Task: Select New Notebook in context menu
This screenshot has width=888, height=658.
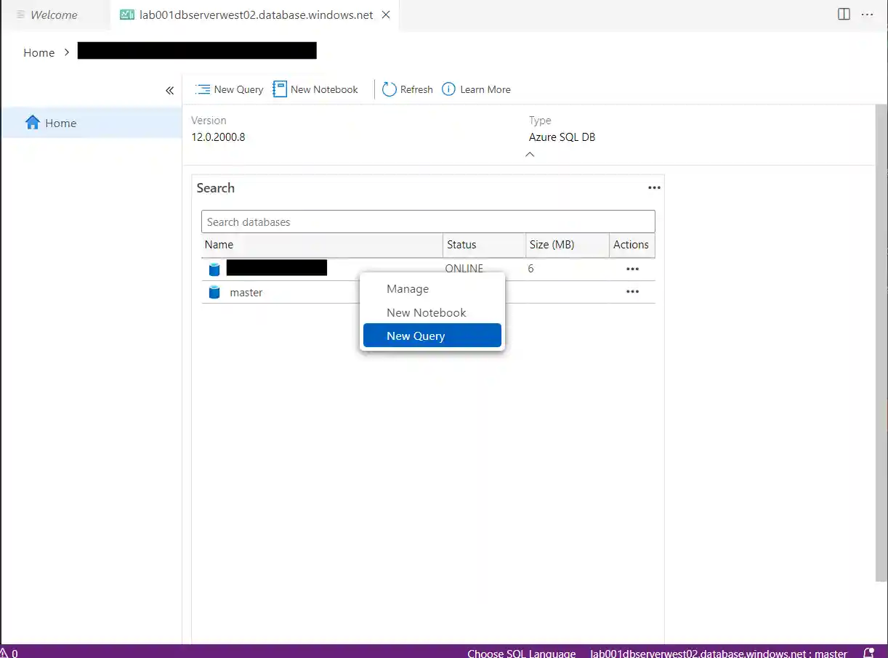Action: [x=426, y=312]
